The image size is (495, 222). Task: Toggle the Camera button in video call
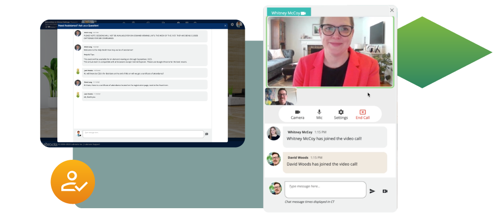[x=297, y=114]
